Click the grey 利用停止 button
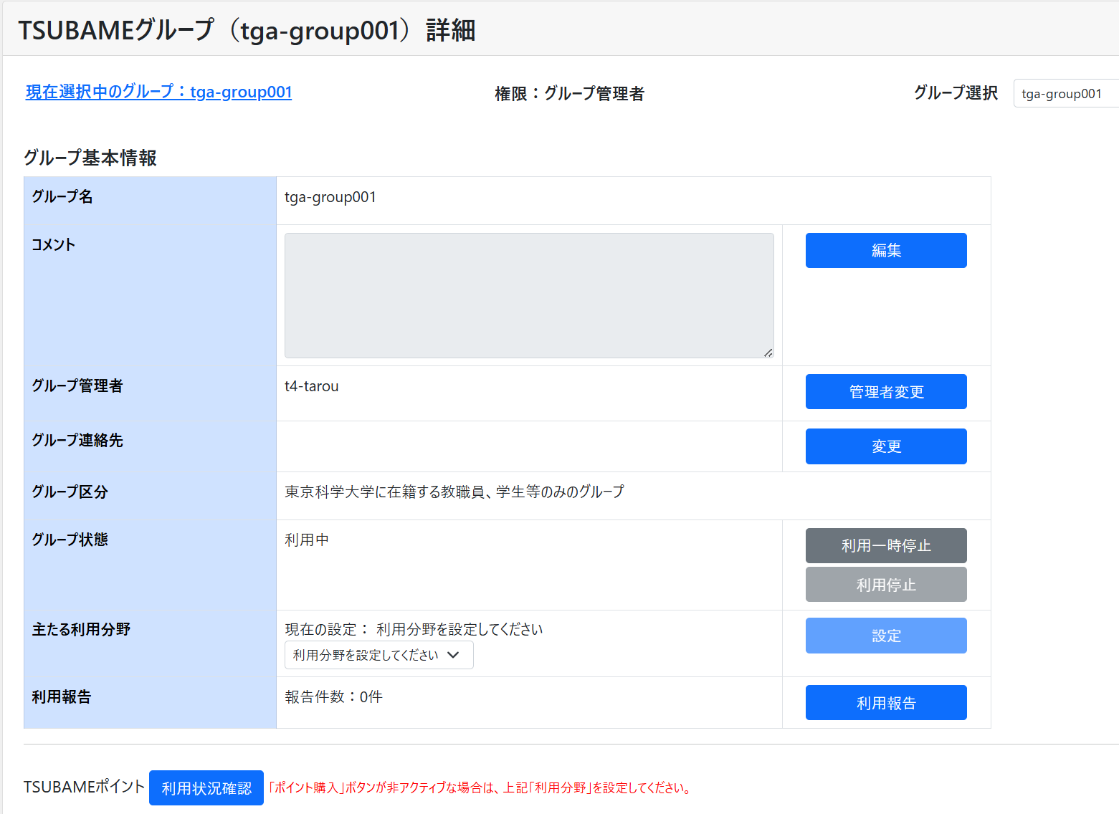Image resolution: width=1119 pixels, height=814 pixels. 885,585
